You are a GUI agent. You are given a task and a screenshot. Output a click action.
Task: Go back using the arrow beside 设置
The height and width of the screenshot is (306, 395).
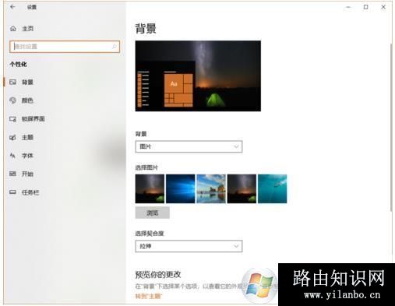(12, 7)
